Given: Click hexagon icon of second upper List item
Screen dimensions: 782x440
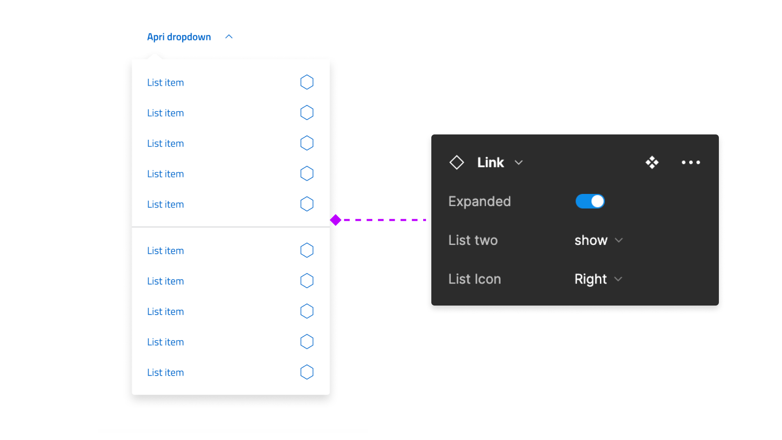Looking at the screenshot, I should point(307,112).
